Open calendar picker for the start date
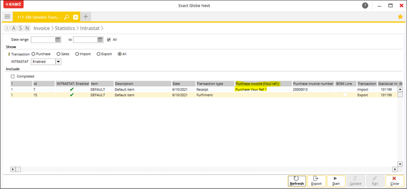This screenshot has height=189, width=407. coord(58,40)
